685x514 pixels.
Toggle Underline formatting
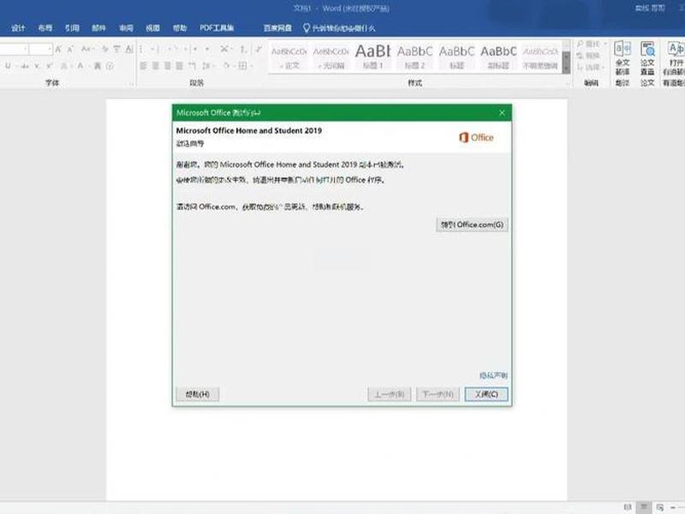(8, 66)
